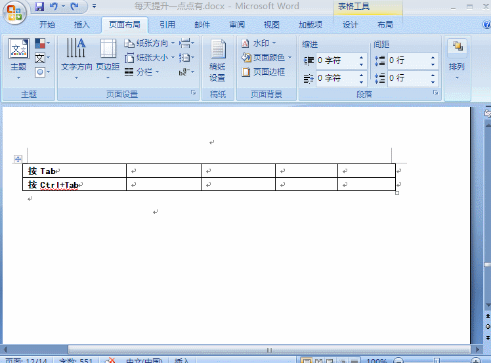Click the zoom slider handle
The height and width of the screenshot is (363, 491).
point(437,361)
